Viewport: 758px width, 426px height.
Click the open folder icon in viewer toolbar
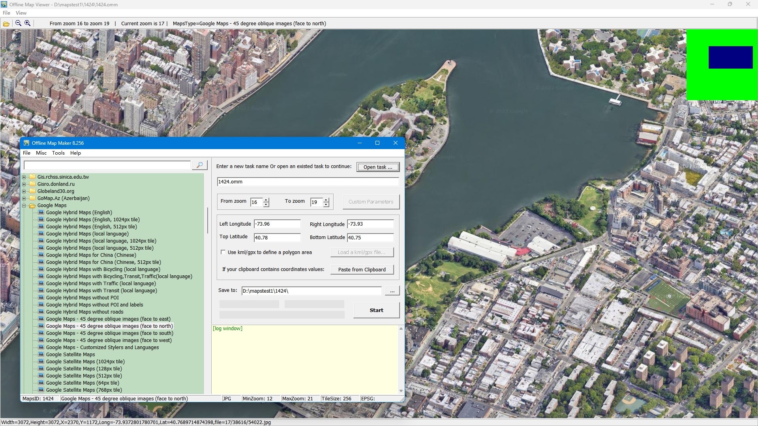6,24
